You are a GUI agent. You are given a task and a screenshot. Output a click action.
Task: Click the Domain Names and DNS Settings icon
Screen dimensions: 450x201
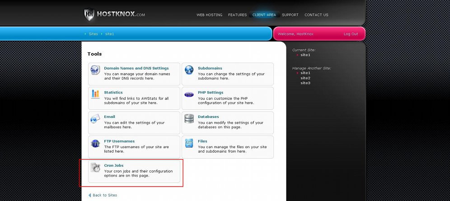pos(95,70)
